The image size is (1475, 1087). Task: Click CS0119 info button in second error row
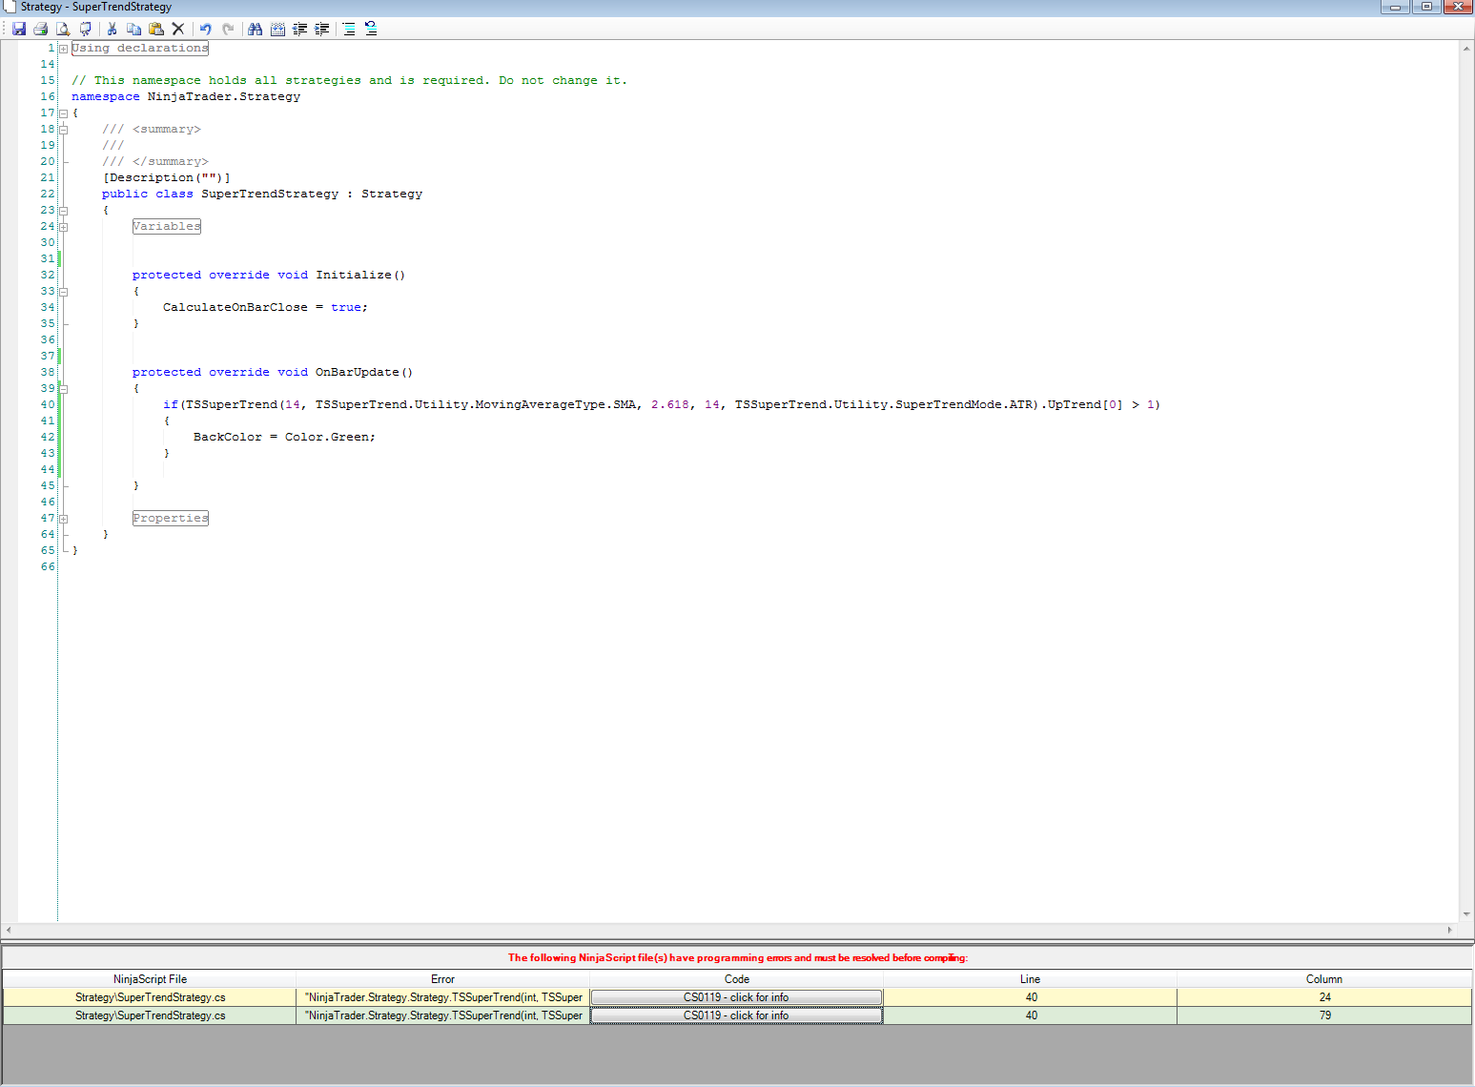tap(736, 1015)
